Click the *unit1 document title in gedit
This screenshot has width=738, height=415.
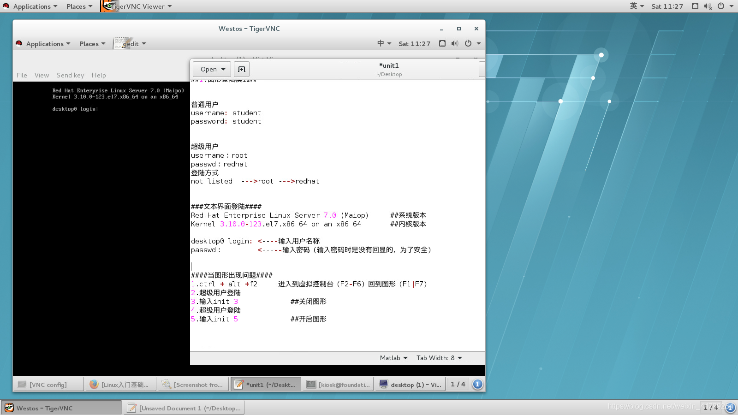[389, 65]
